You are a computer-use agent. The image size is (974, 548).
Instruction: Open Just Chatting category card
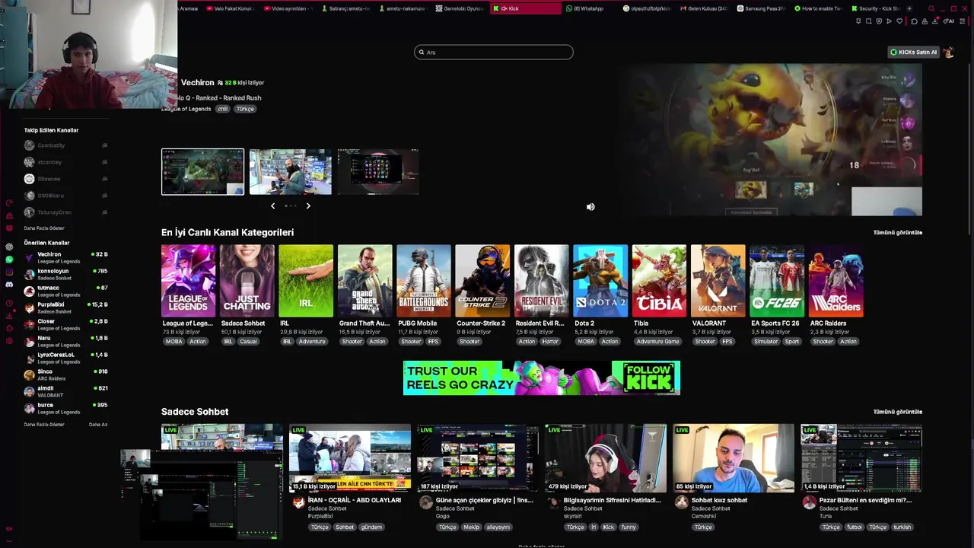point(247,281)
